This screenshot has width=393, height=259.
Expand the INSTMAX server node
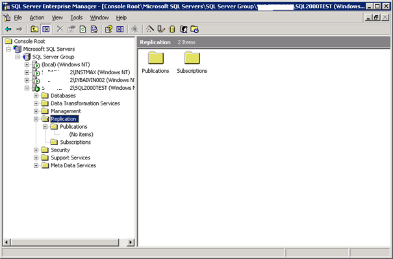tap(27, 72)
